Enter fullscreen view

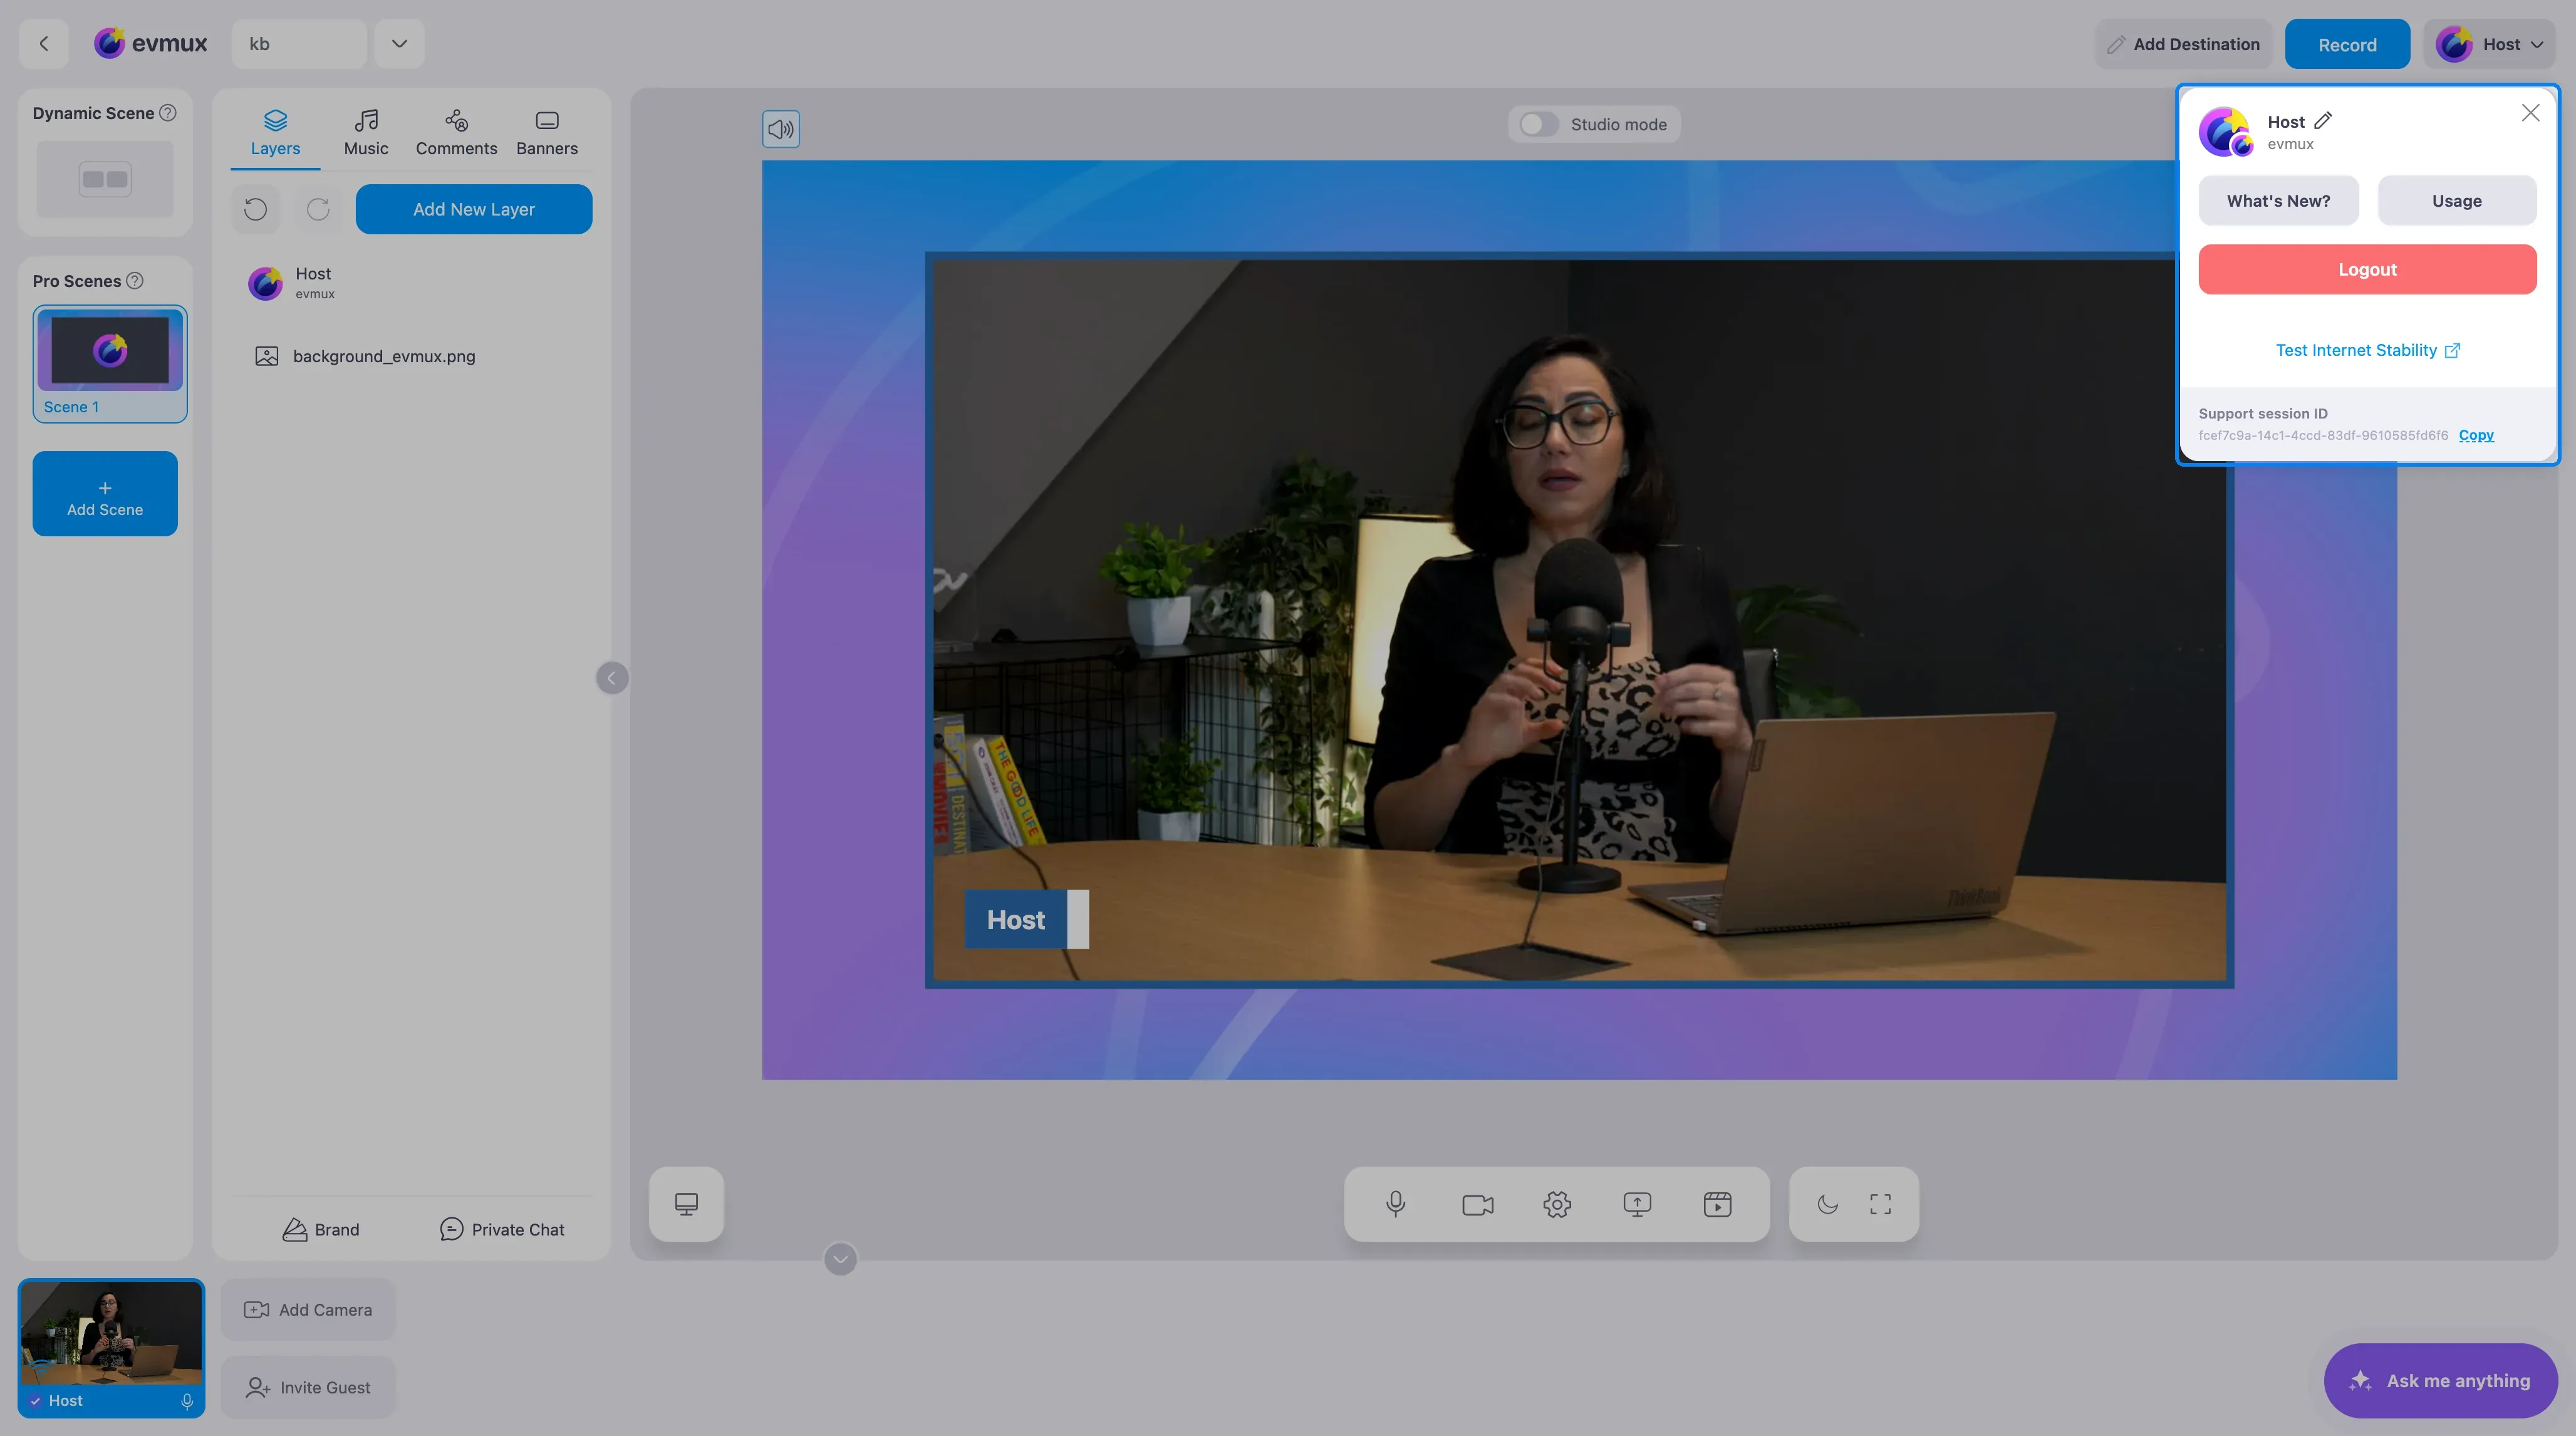[x=1880, y=1204]
